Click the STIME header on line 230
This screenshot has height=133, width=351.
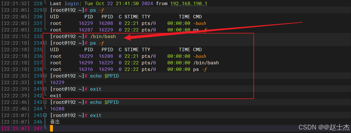pyautogui.click(x=132, y=17)
